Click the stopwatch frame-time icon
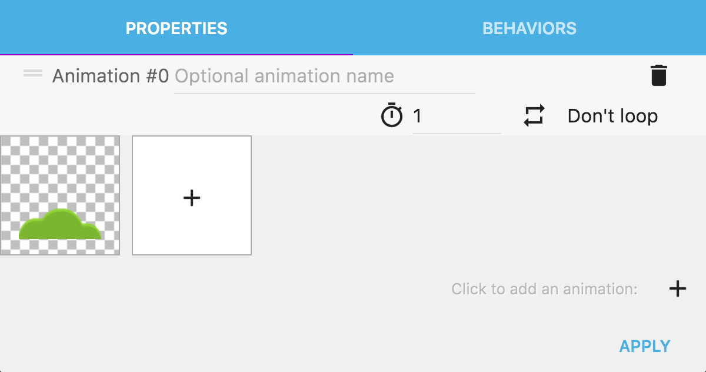Image resolution: width=706 pixels, height=372 pixels. [x=392, y=116]
